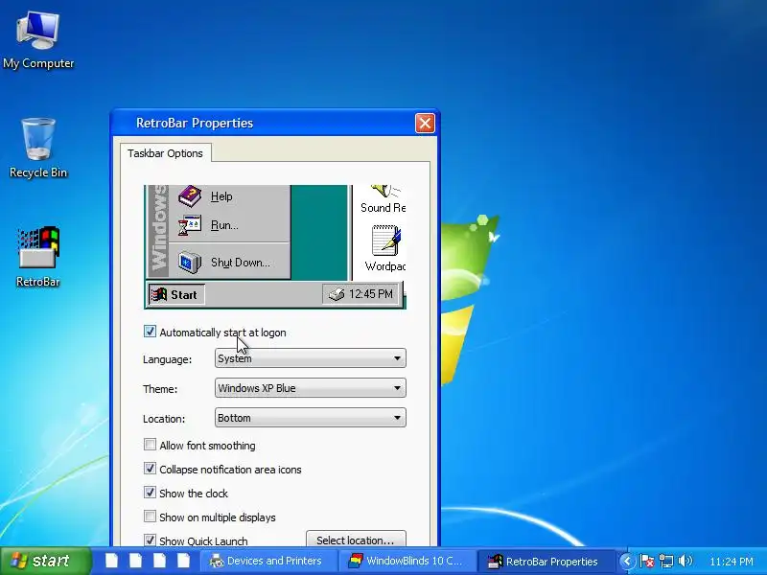Open the Location dropdown showing Bottom
The width and height of the screenshot is (767, 575).
pos(310,418)
